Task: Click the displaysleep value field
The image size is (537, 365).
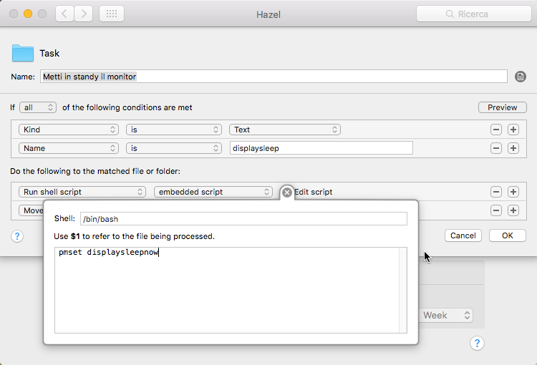Action: pos(321,148)
